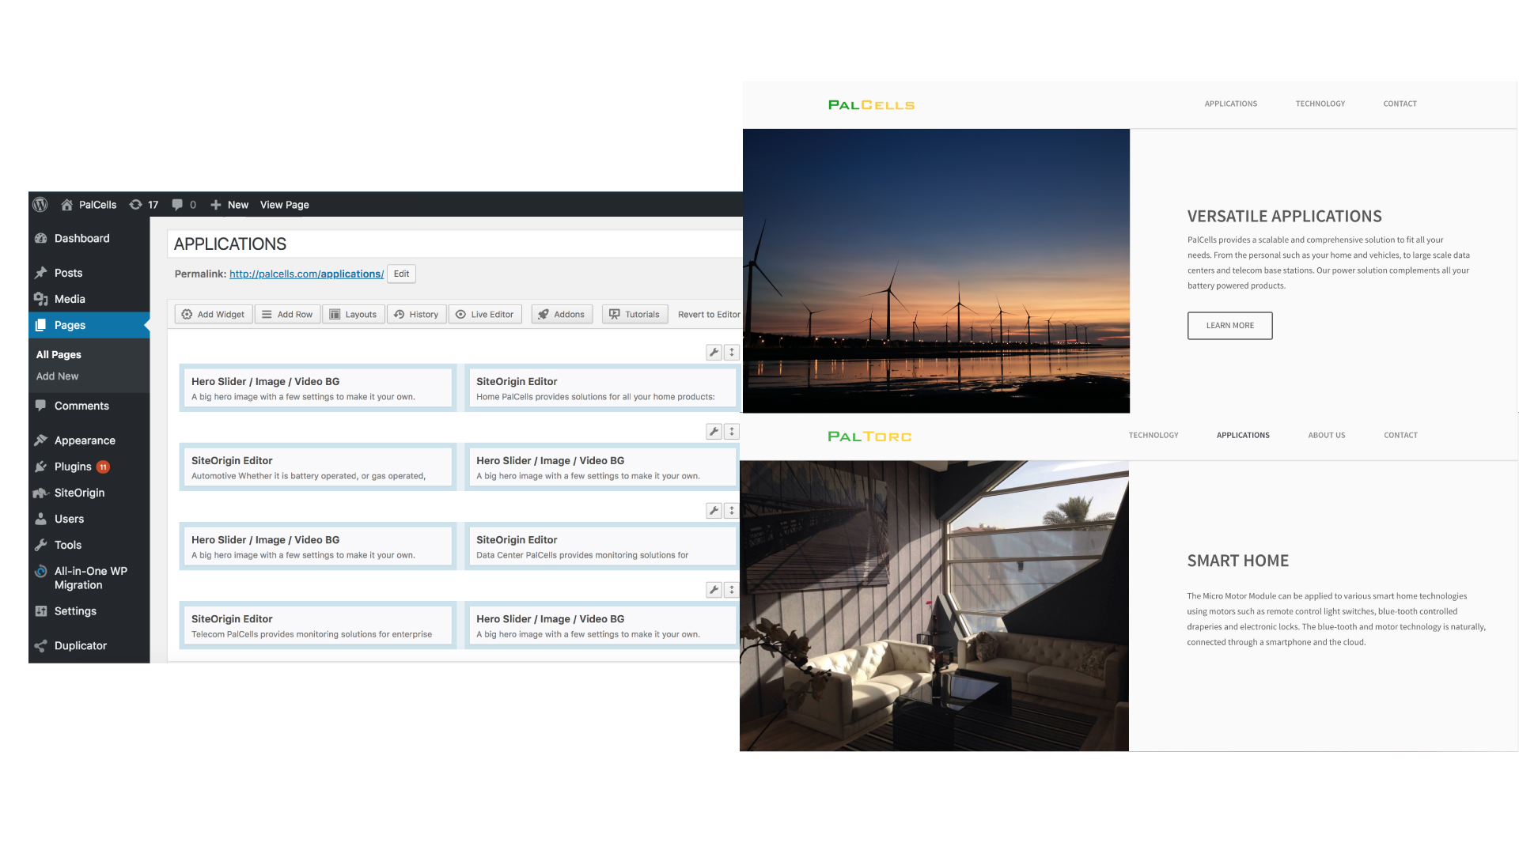Click the APPLICATIONS page title field

(x=455, y=244)
